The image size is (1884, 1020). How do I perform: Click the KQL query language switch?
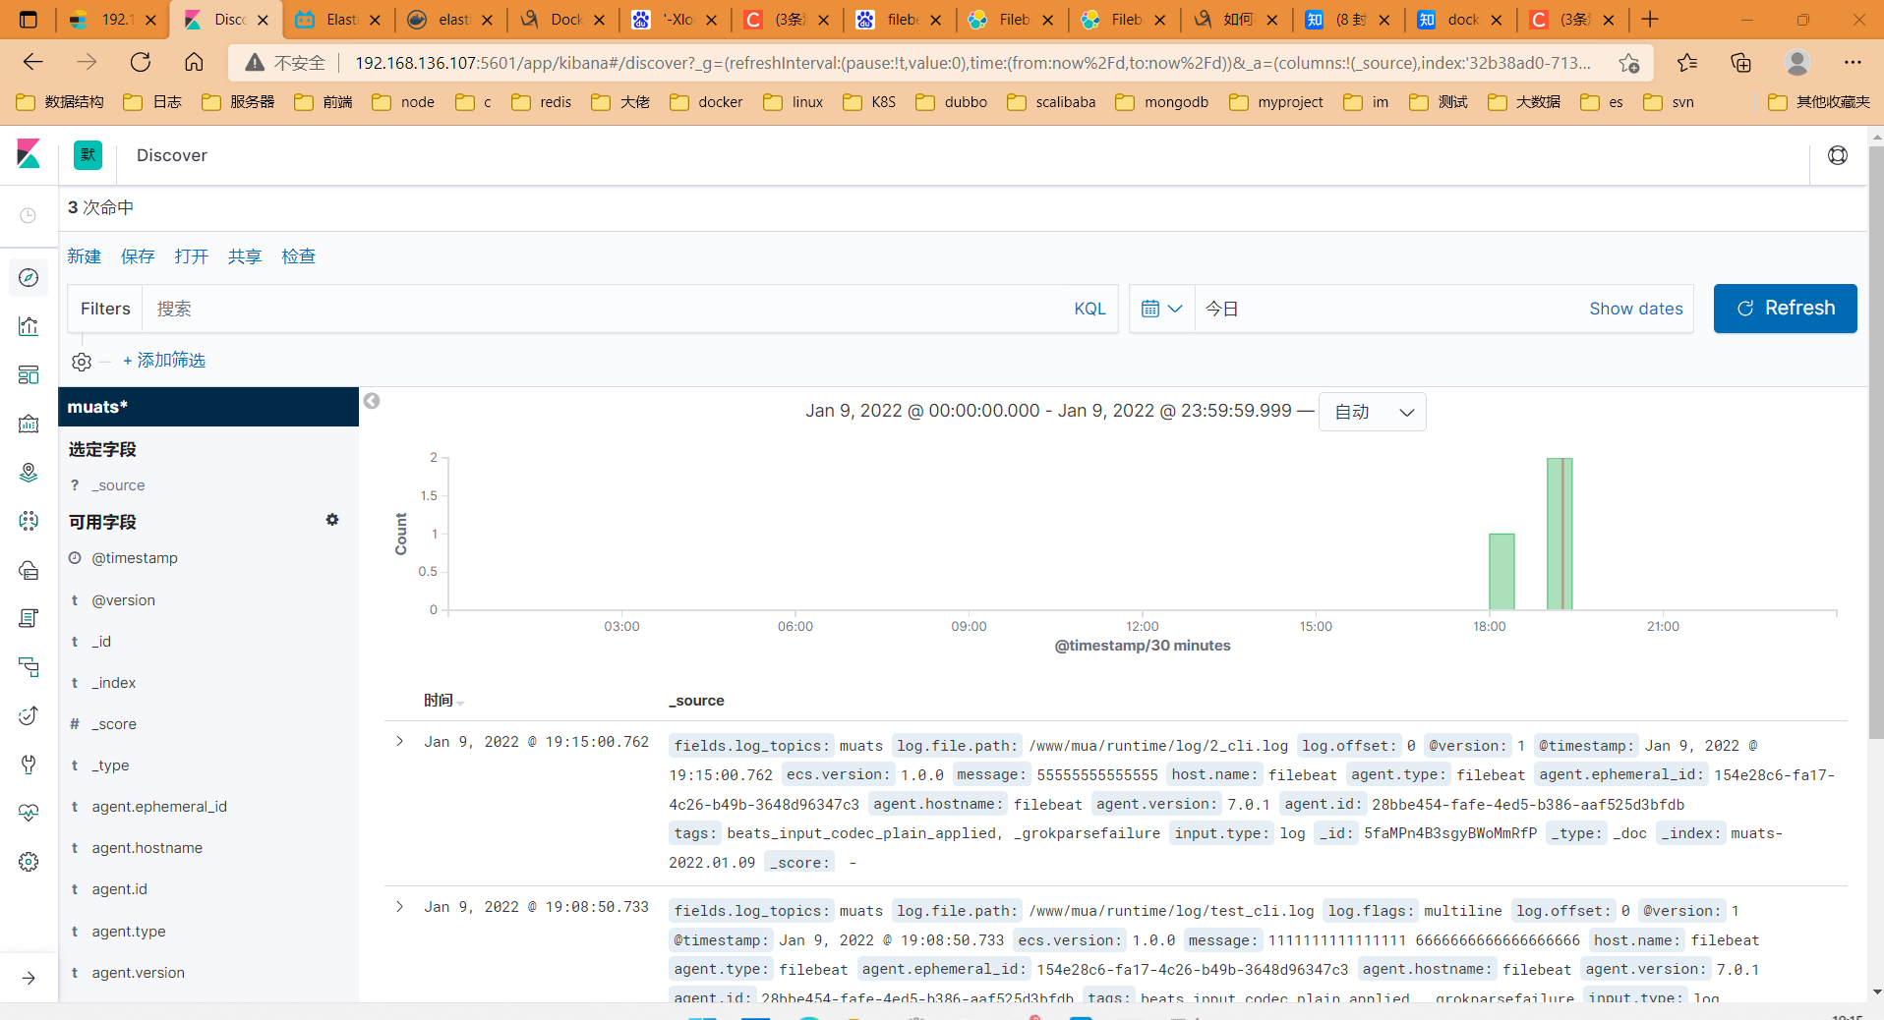pos(1089,309)
